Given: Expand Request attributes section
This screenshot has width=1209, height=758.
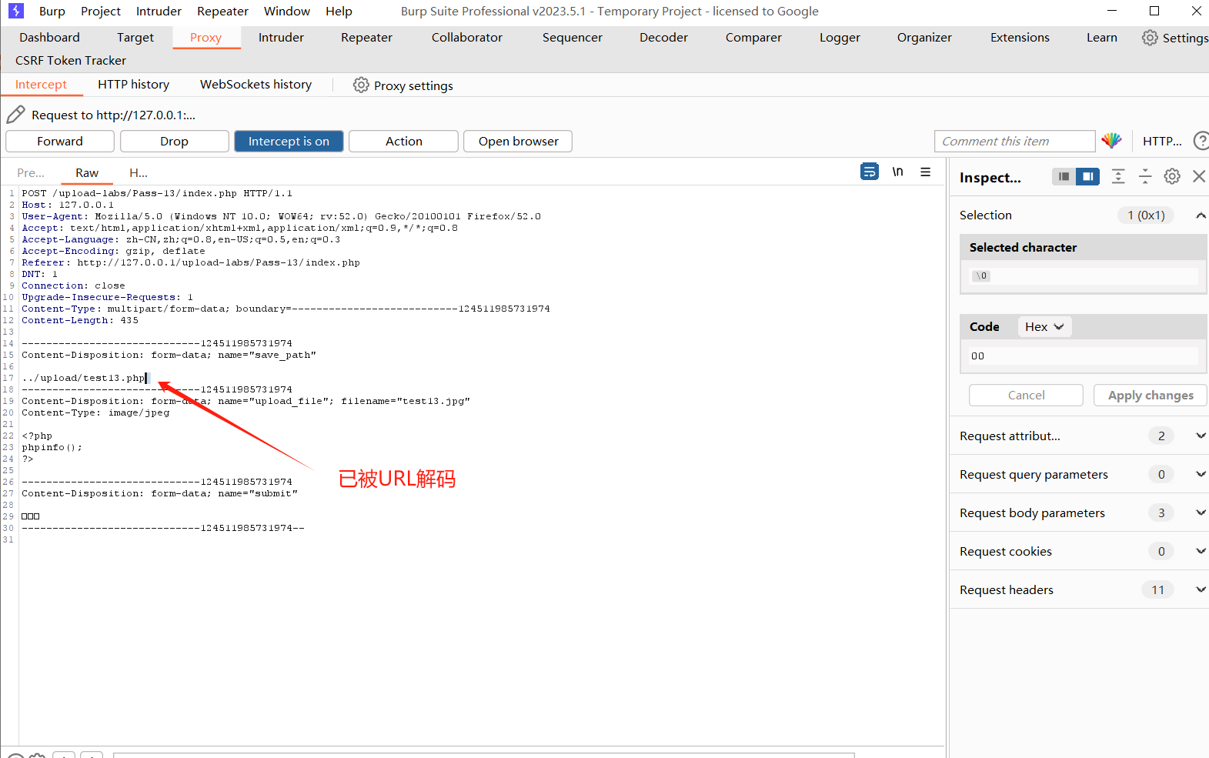Looking at the screenshot, I should coord(1201,436).
